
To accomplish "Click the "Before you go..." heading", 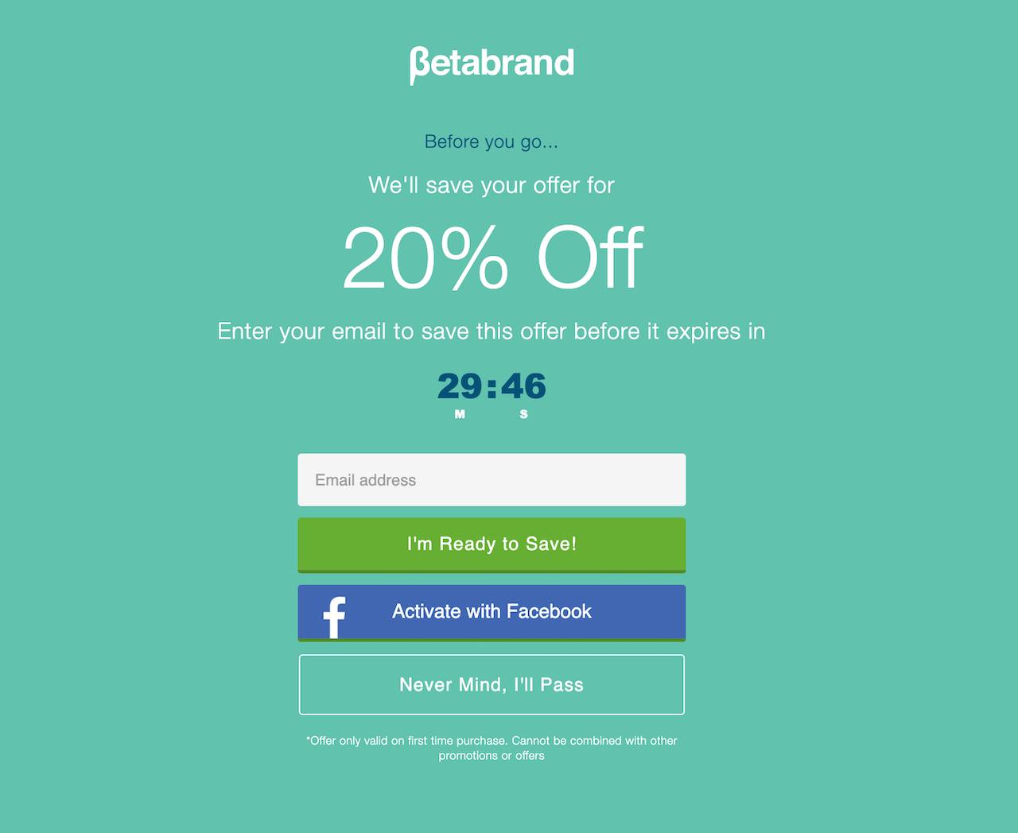I will point(491,141).
